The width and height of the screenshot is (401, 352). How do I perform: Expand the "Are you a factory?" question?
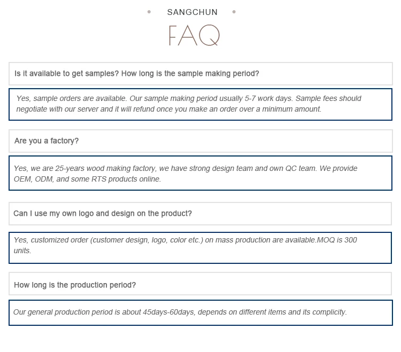47,141
